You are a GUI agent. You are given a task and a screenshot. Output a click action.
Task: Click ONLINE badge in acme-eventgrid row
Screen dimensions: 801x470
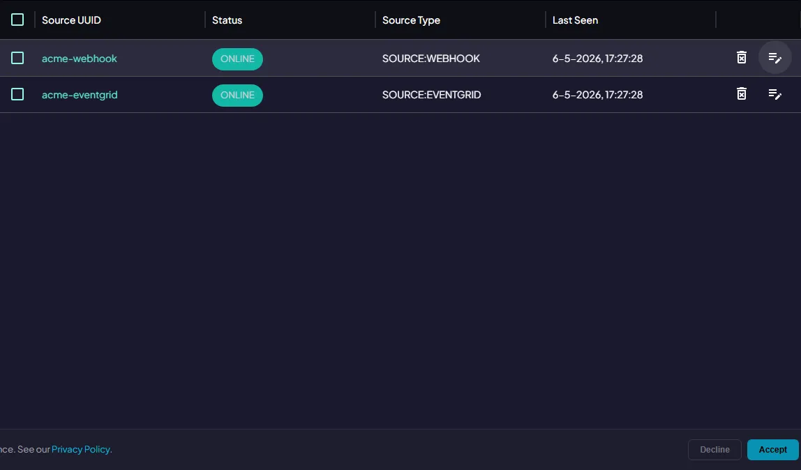pyautogui.click(x=237, y=95)
